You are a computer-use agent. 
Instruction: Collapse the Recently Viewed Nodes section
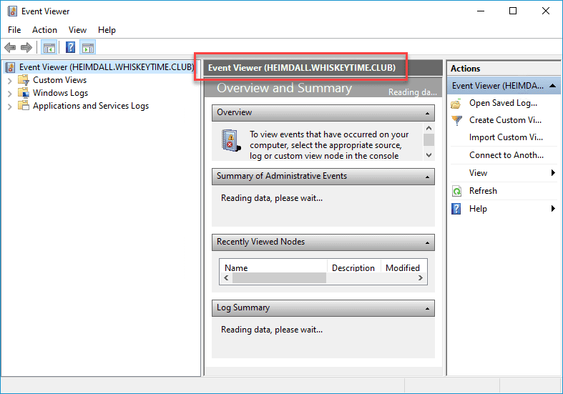coord(427,243)
